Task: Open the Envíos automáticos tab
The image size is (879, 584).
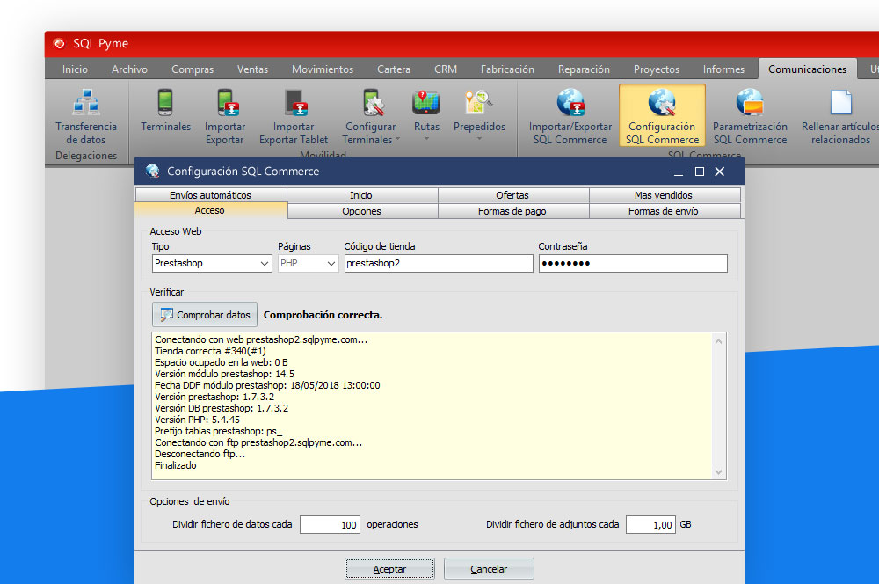Action: 210,195
